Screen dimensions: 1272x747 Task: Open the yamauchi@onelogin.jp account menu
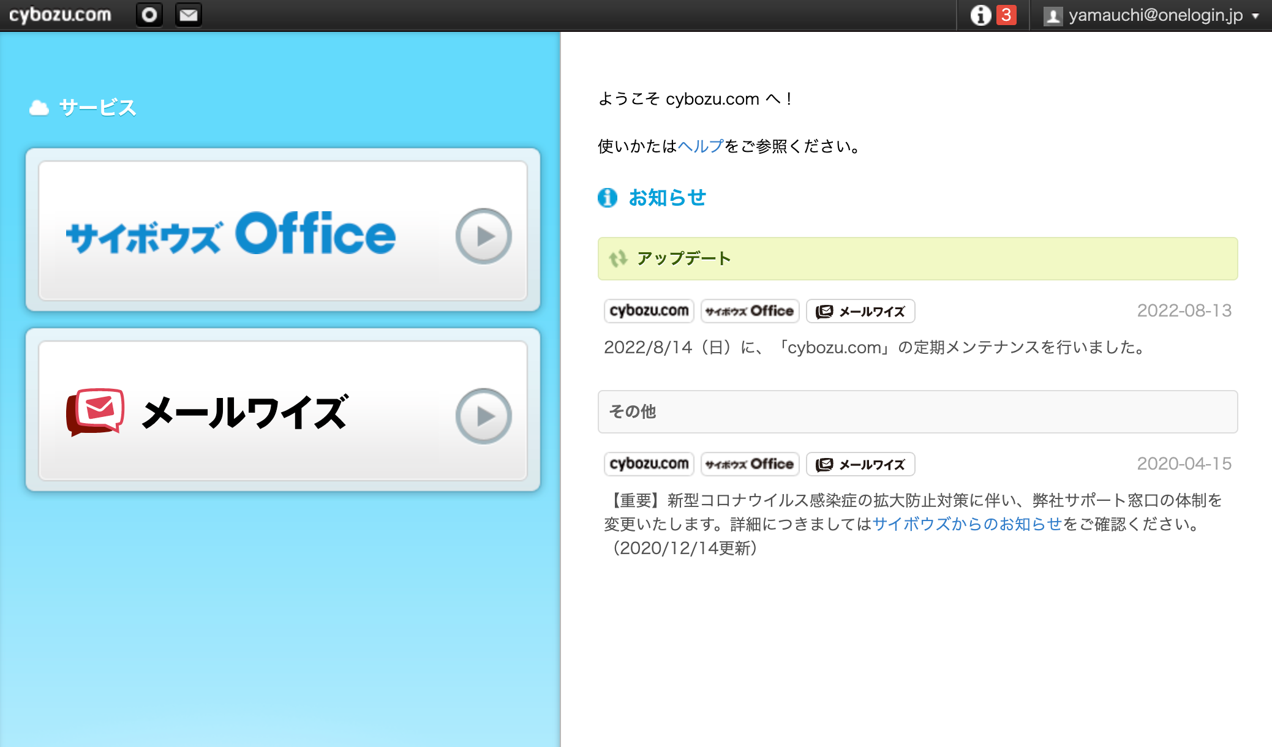(1151, 15)
